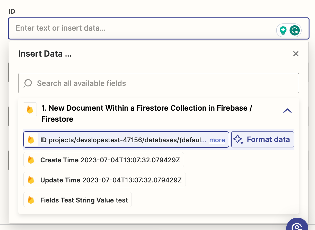Open the Grammarly icon in ID field

coord(294,30)
